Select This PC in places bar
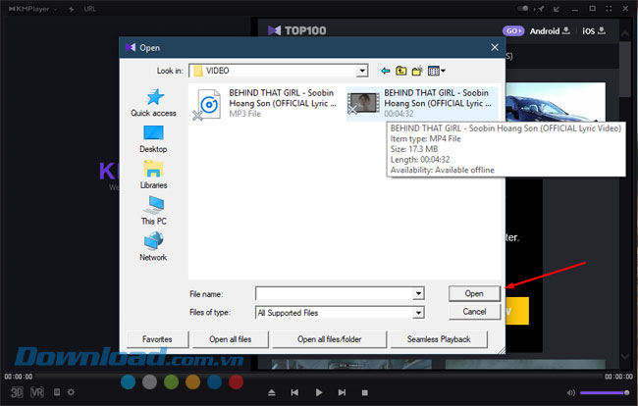The height and width of the screenshot is (406, 638). click(154, 211)
